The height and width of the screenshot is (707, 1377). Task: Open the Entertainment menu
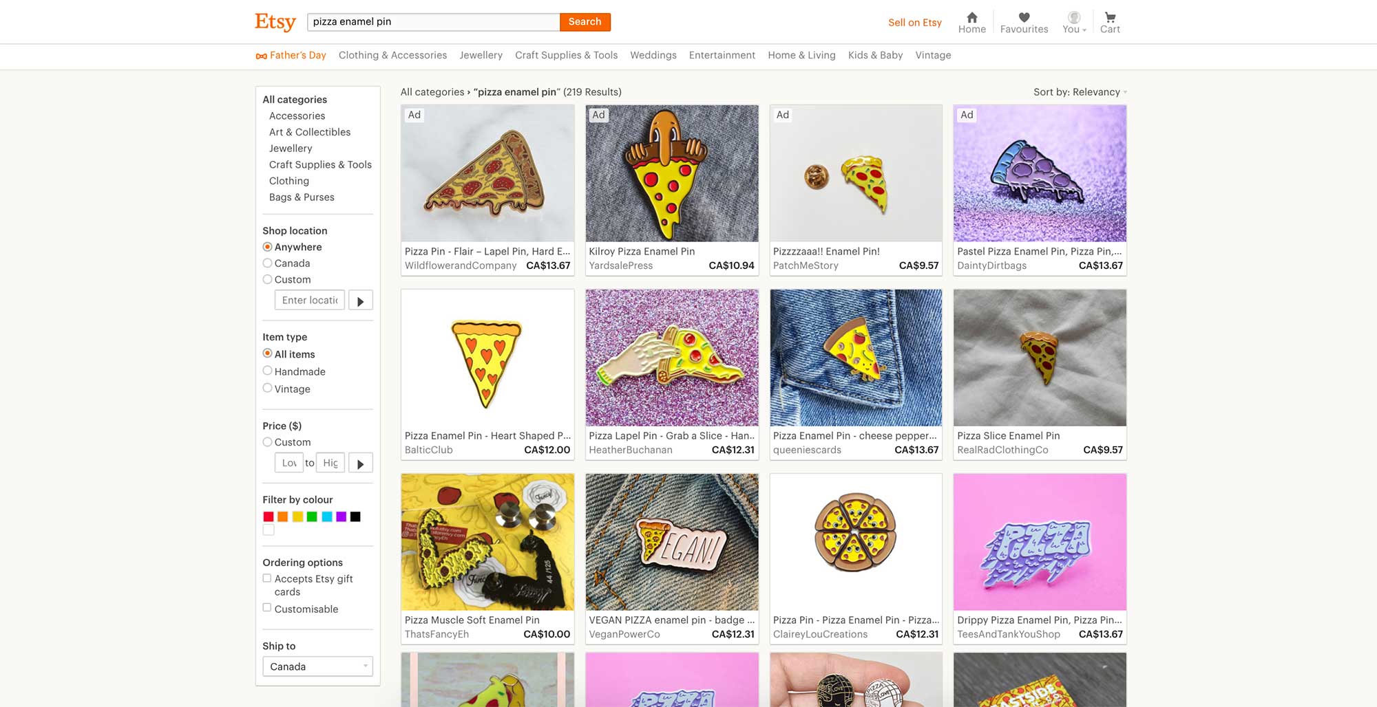point(722,55)
